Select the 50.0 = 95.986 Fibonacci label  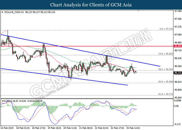[166, 82]
